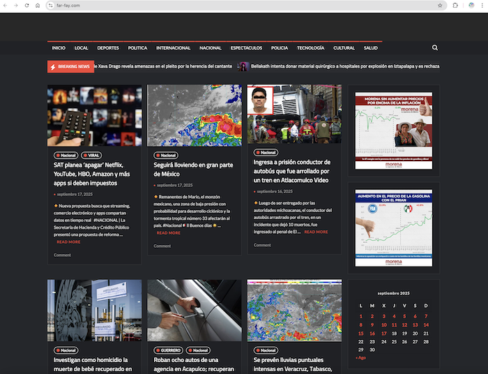Image resolution: width=488 pixels, height=374 pixels.
Task: Select day 17 in the calendar
Action: tap(383, 334)
